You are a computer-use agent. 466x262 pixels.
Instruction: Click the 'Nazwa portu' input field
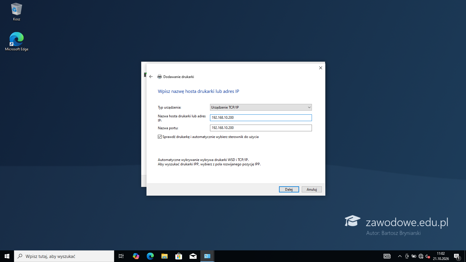261,128
